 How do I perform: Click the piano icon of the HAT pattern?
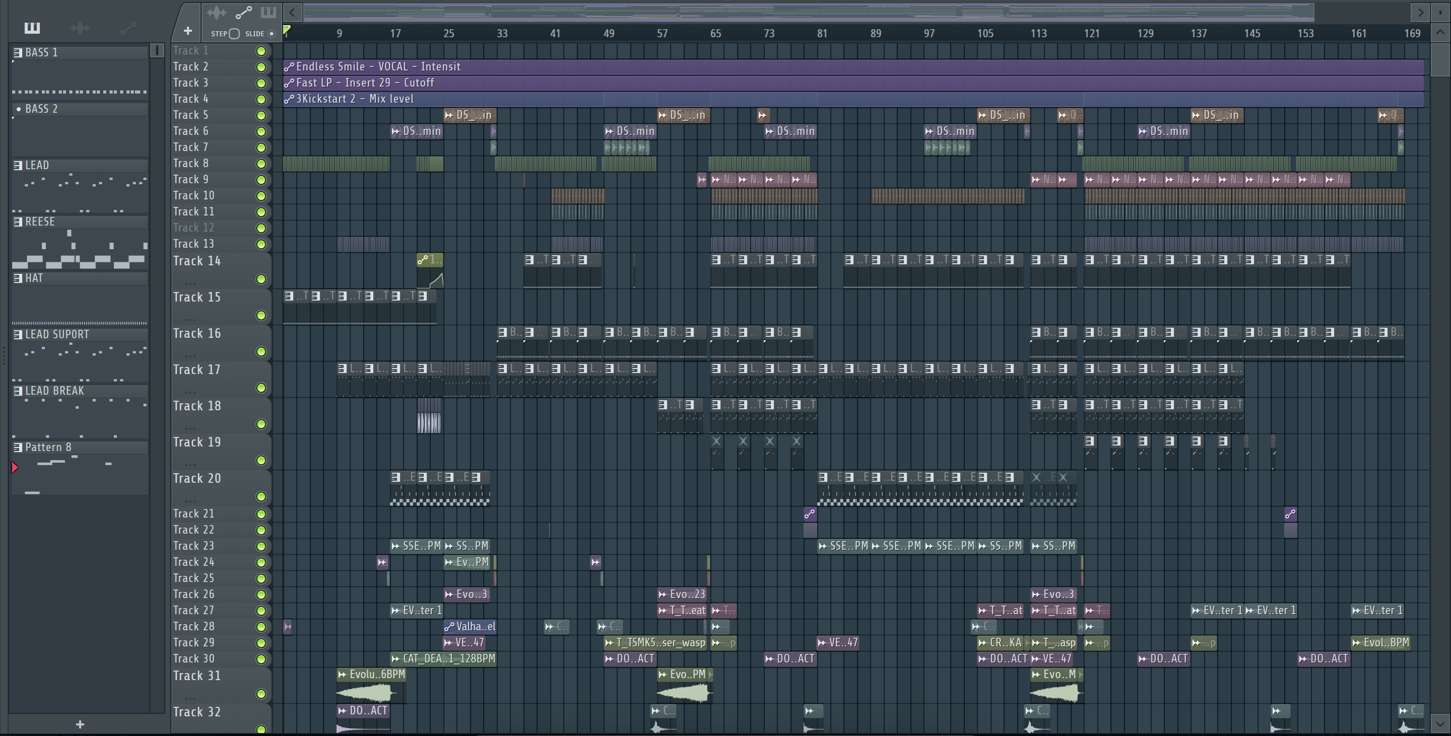pyautogui.click(x=18, y=278)
